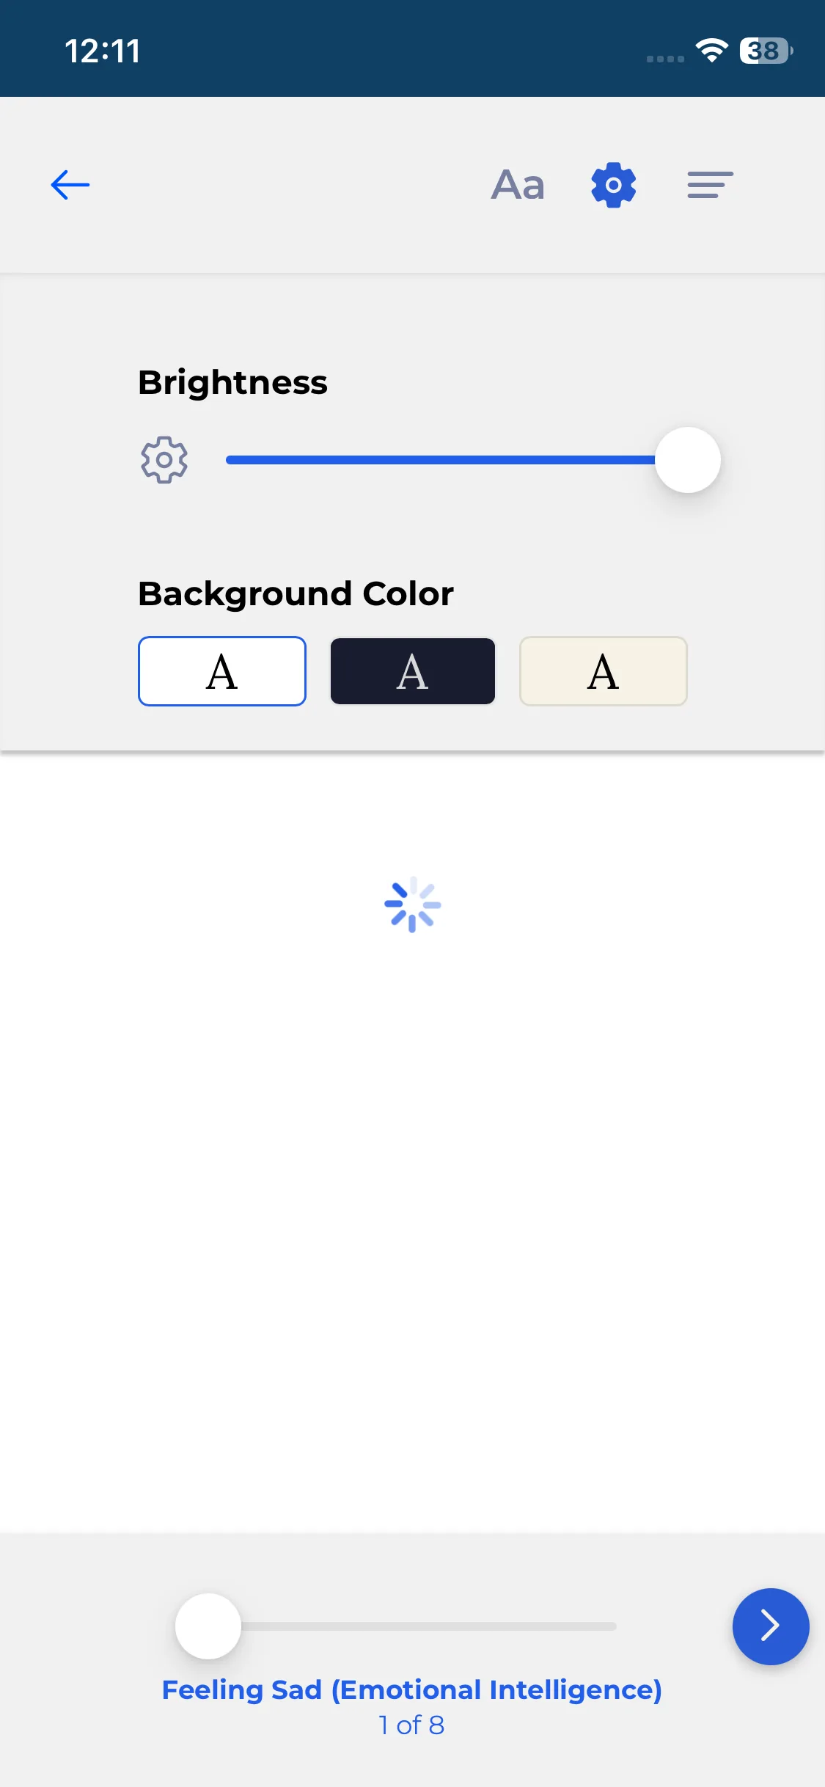Tap the loading spinner in page area
825x1787 pixels.
(x=412, y=905)
